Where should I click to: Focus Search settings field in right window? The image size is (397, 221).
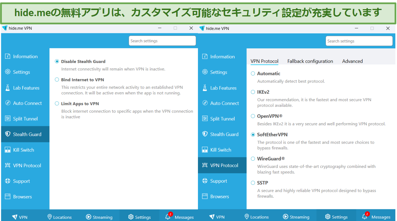pyautogui.click(x=359, y=41)
